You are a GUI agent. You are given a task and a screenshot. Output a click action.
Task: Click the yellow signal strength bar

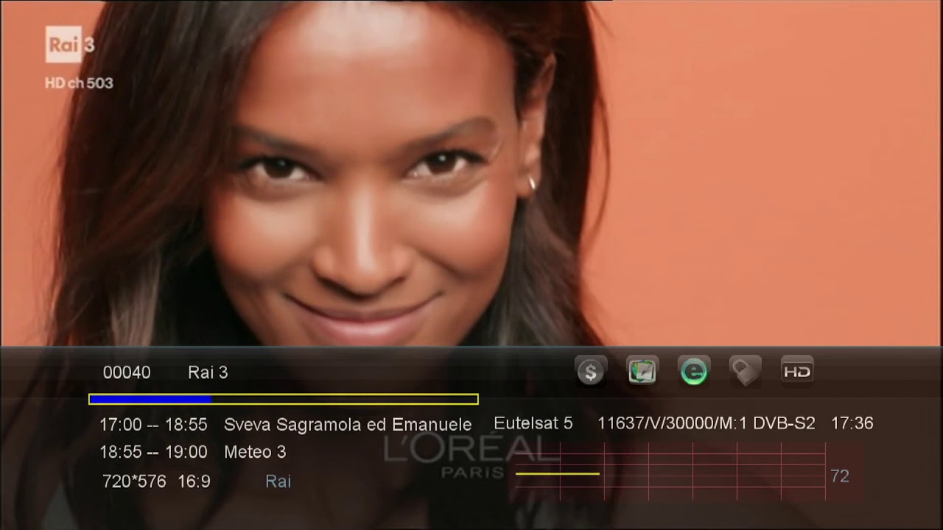pos(557,474)
